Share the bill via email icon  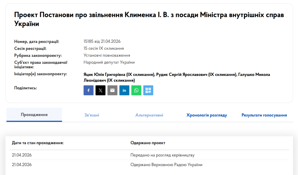112,90
